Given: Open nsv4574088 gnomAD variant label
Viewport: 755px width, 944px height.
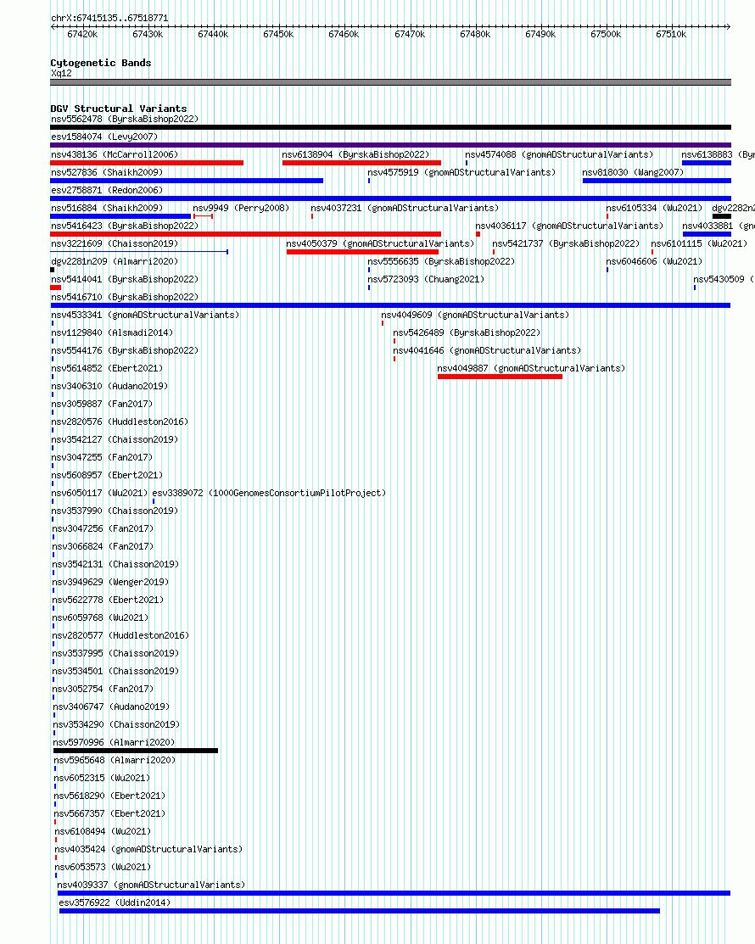Looking at the screenshot, I should (559, 154).
